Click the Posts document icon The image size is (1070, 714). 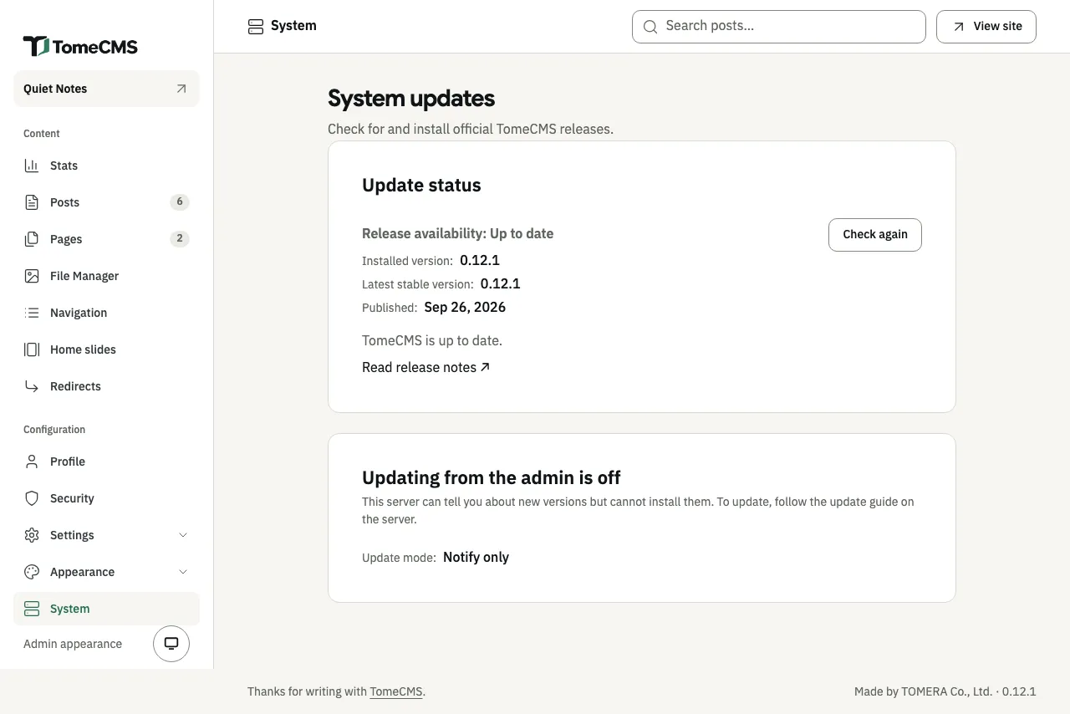pos(32,202)
